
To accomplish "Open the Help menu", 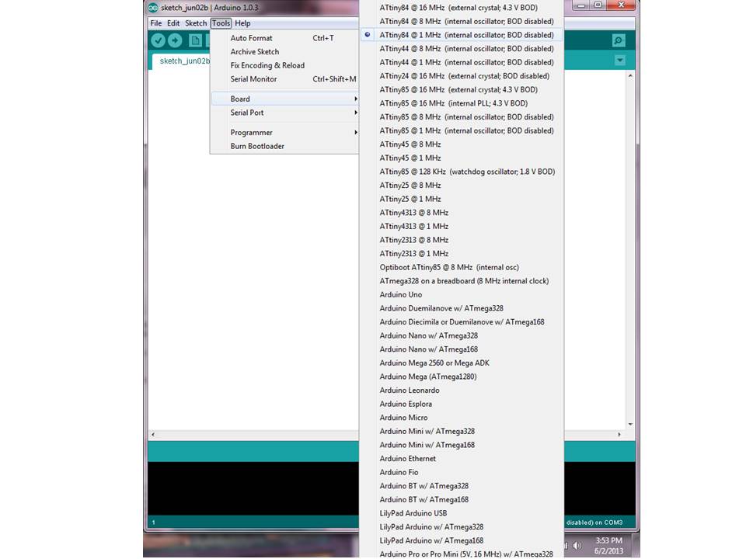I will (x=242, y=23).
